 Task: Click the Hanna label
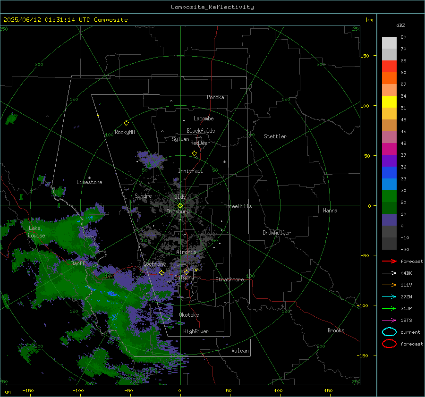330,211
